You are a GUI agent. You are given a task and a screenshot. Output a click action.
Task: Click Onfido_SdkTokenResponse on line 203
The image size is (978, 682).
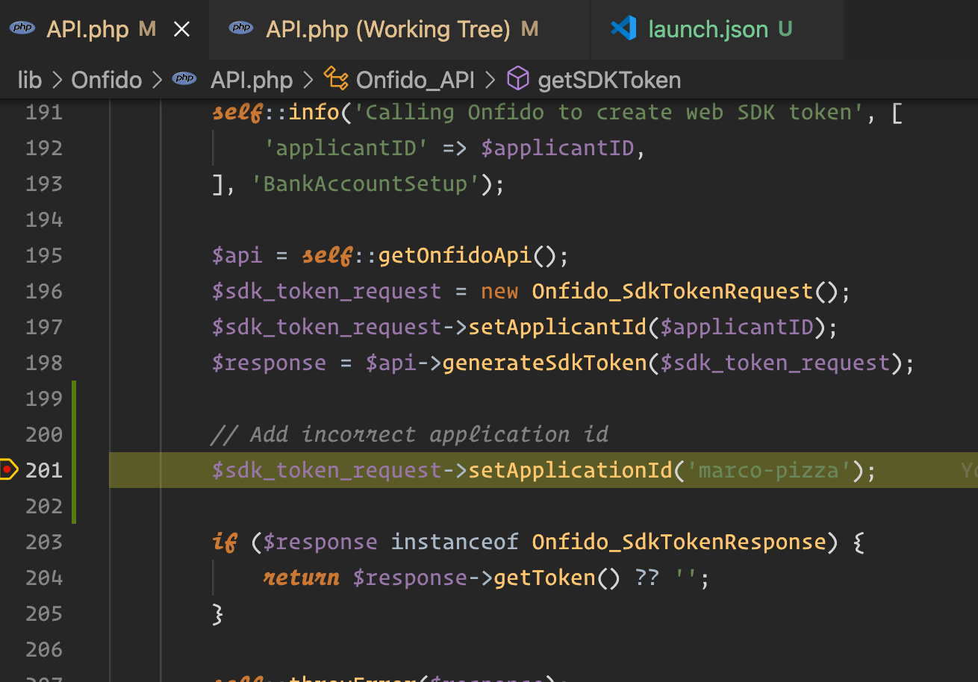[x=679, y=542]
